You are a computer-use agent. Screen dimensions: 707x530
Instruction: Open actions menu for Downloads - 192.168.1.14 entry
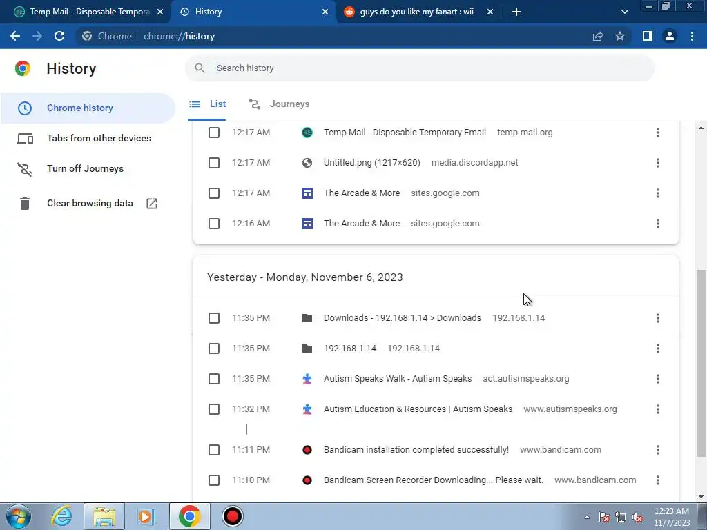click(x=658, y=318)
